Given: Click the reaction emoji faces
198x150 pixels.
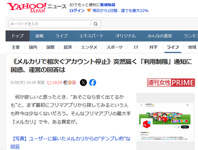Looking at the screenshot, I should (70, 82).
